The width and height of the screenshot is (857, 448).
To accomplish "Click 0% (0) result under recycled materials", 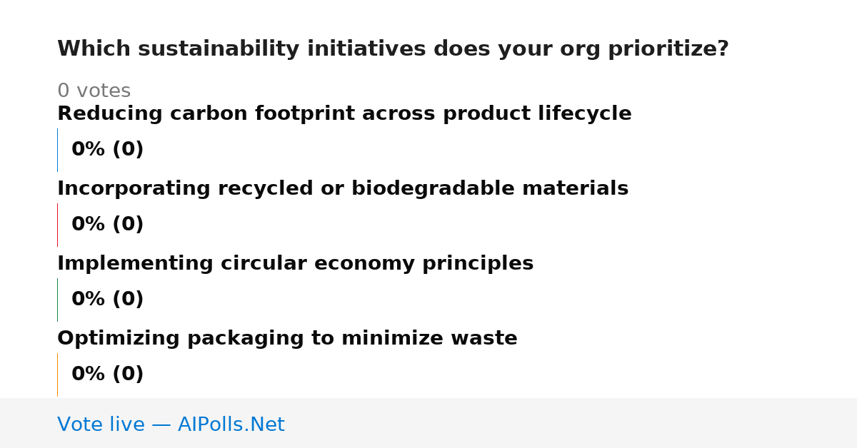I will [x=108, y=225].
